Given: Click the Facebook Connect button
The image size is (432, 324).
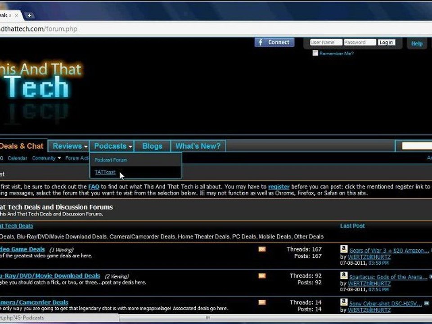Looking at the screenshot, I should tap(274, 42).
